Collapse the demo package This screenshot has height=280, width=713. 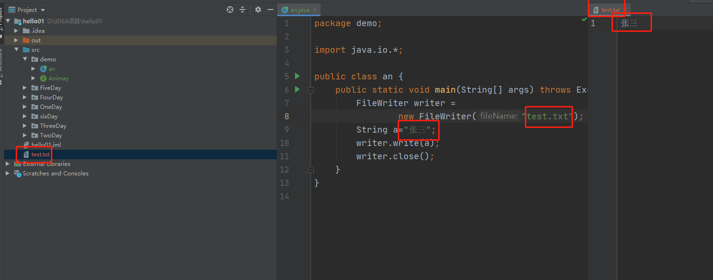[x=25, y=59]
